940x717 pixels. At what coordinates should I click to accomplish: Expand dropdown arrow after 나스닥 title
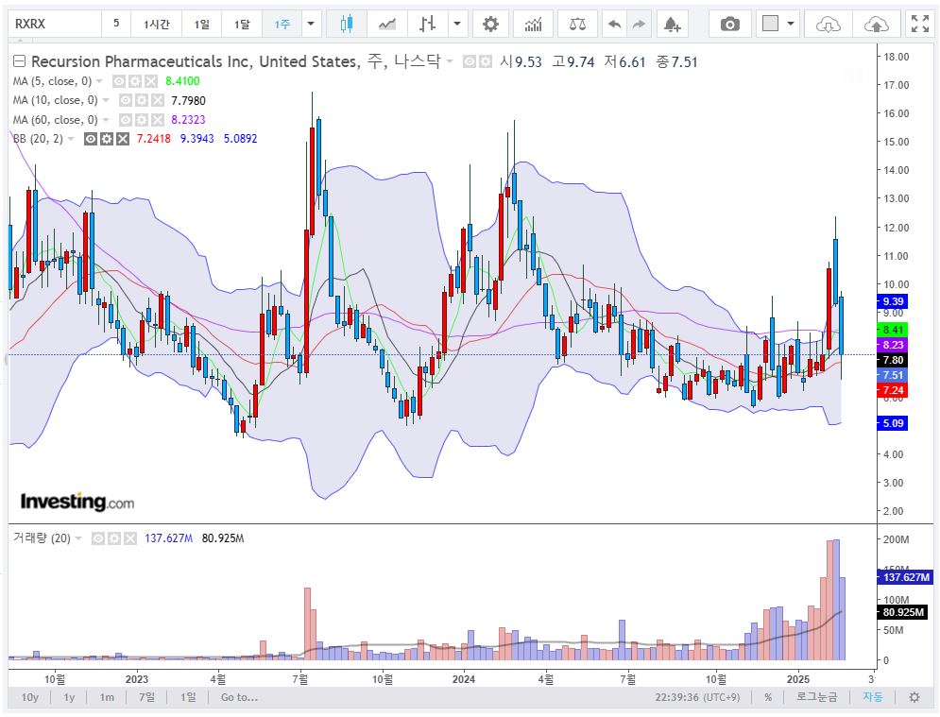[x=450, y=61]
